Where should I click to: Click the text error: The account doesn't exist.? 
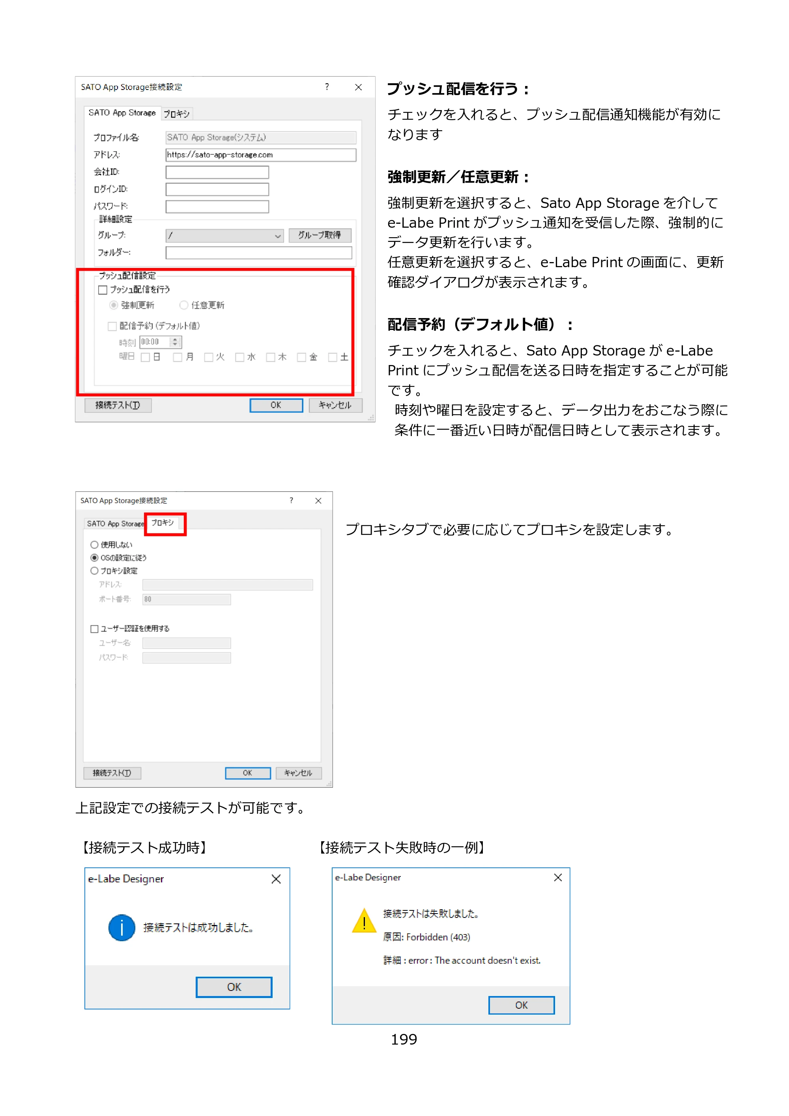(474, 961)
